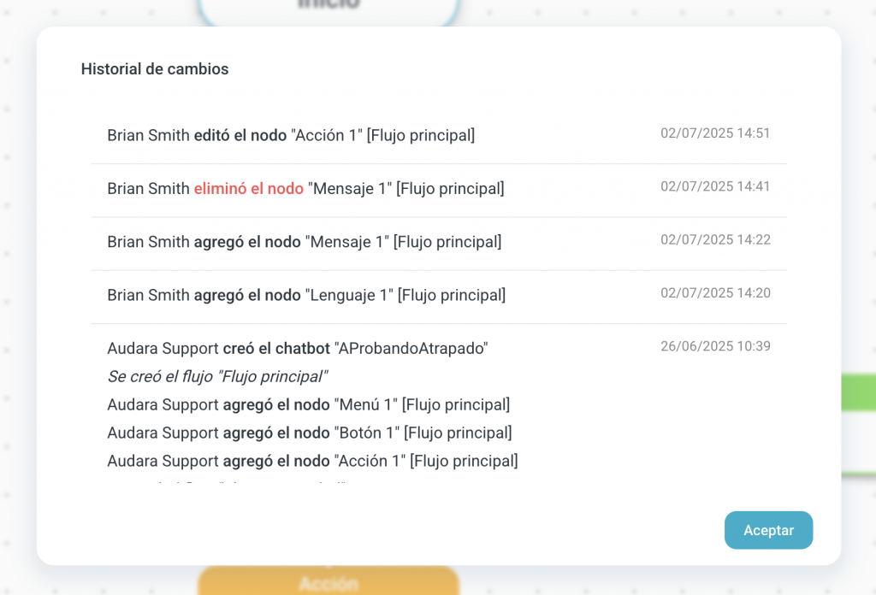Viewport: 876px width, 595px height.
Task: Click the 02/07/2025 14:20 timestamp
Action: click(x=715, y=293)
